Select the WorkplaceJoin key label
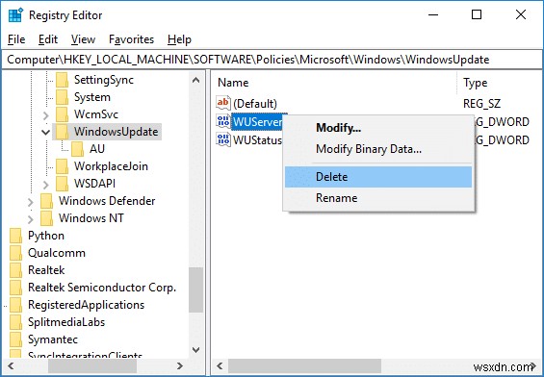This screenshot has height=377, width=544. (x=111, y=166)
